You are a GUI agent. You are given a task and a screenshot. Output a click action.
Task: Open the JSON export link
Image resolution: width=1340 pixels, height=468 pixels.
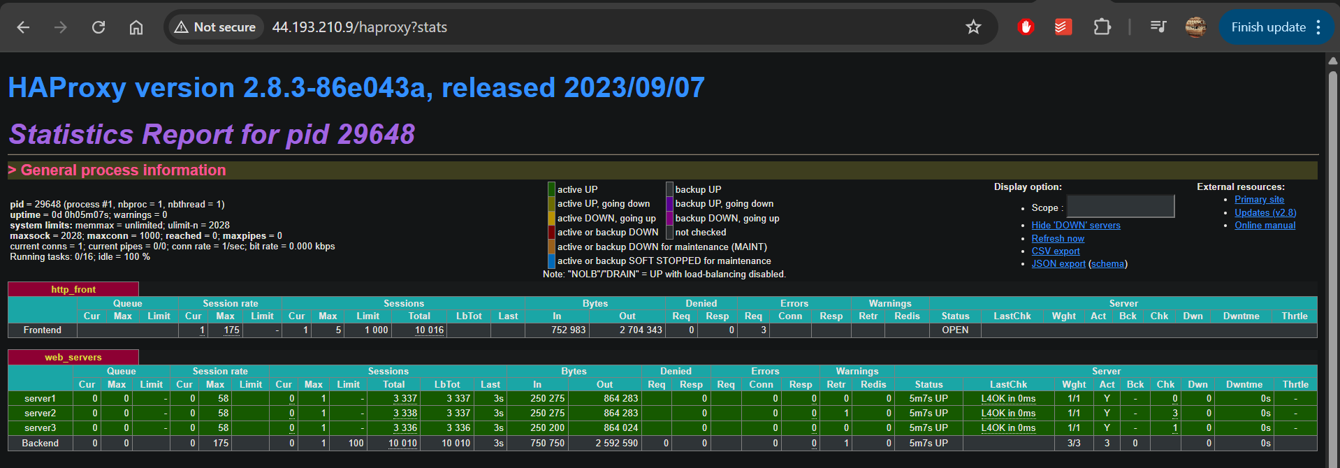1058,263
